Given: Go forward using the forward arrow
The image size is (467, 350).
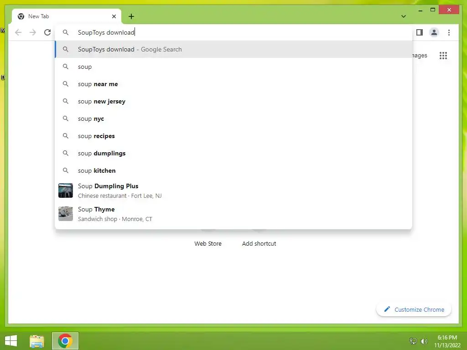Looking at the screenshot, I should (x=33, y=32).
